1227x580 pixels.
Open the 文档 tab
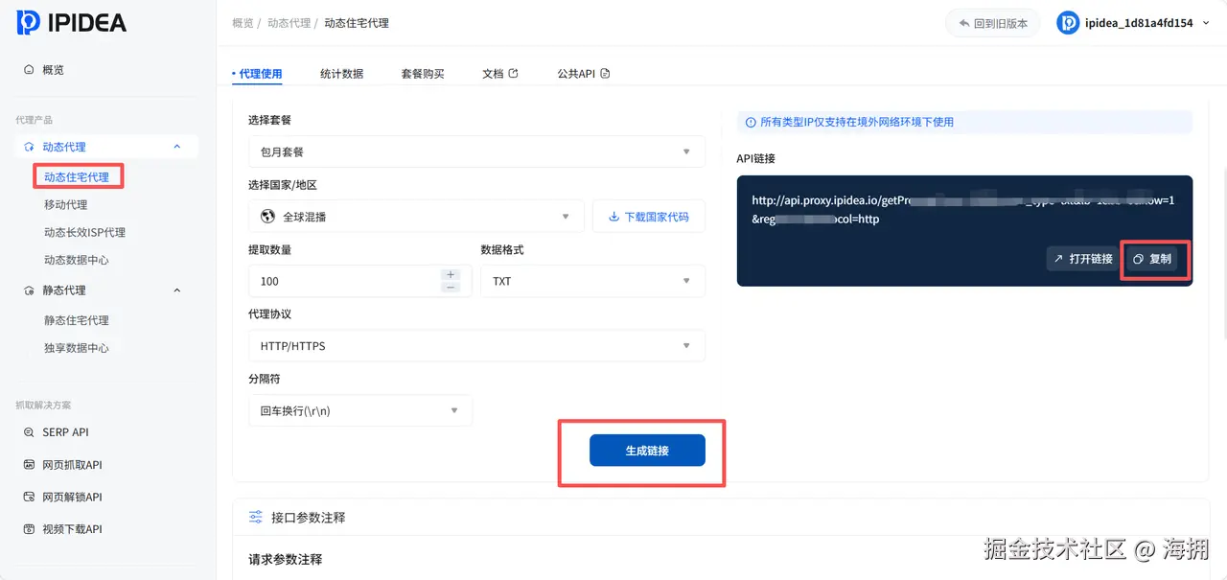point(500,74)
